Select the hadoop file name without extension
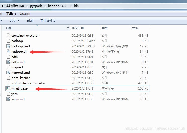 click(x=17, y=41)
